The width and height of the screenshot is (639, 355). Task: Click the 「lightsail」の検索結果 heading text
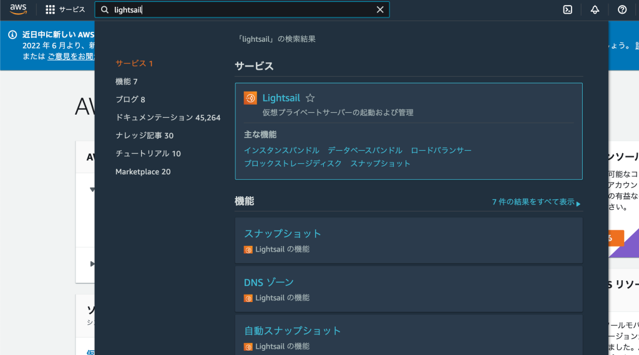[x=276, y=39]
